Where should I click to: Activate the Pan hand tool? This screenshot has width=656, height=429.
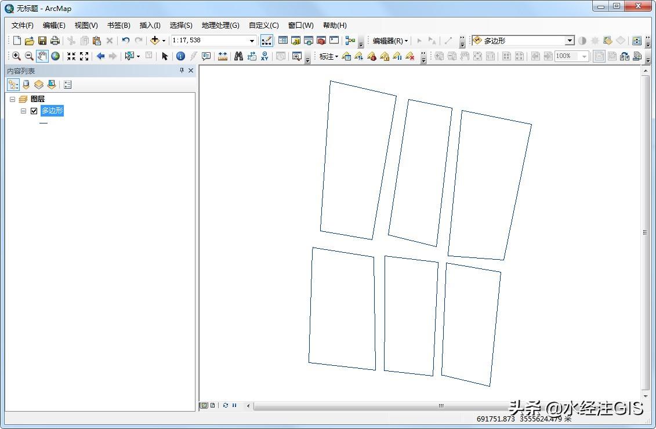42,56
